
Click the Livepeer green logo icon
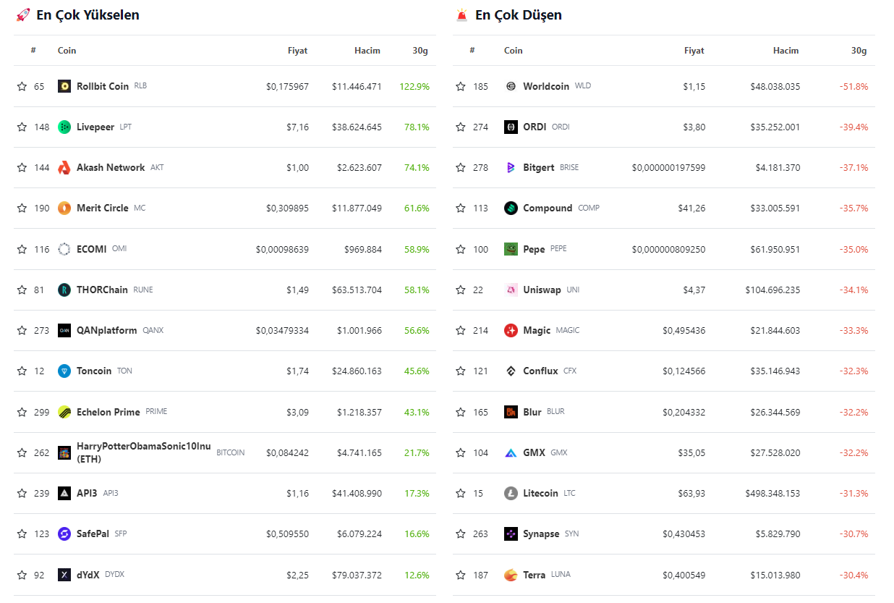[64, 127]
